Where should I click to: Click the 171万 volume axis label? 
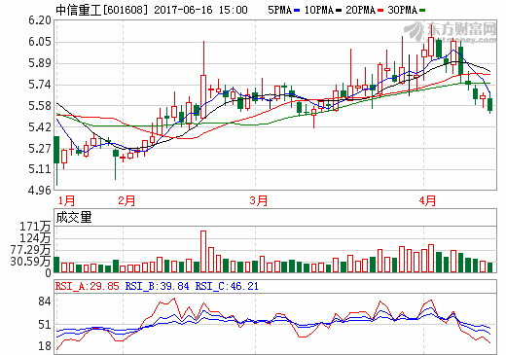click(35, 227)
